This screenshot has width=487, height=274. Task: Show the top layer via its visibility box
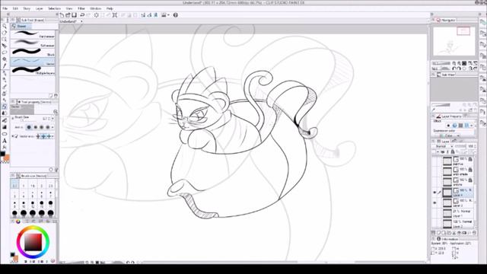click(x=434, y=161)
